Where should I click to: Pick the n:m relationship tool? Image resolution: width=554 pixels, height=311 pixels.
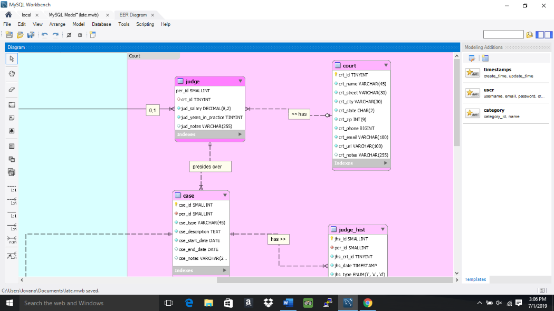click(12, 240)
